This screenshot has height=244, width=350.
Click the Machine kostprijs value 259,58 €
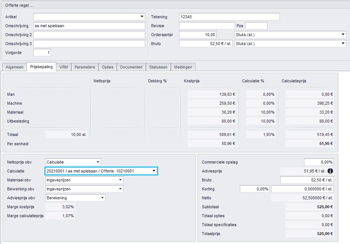[x=212, y=103]
